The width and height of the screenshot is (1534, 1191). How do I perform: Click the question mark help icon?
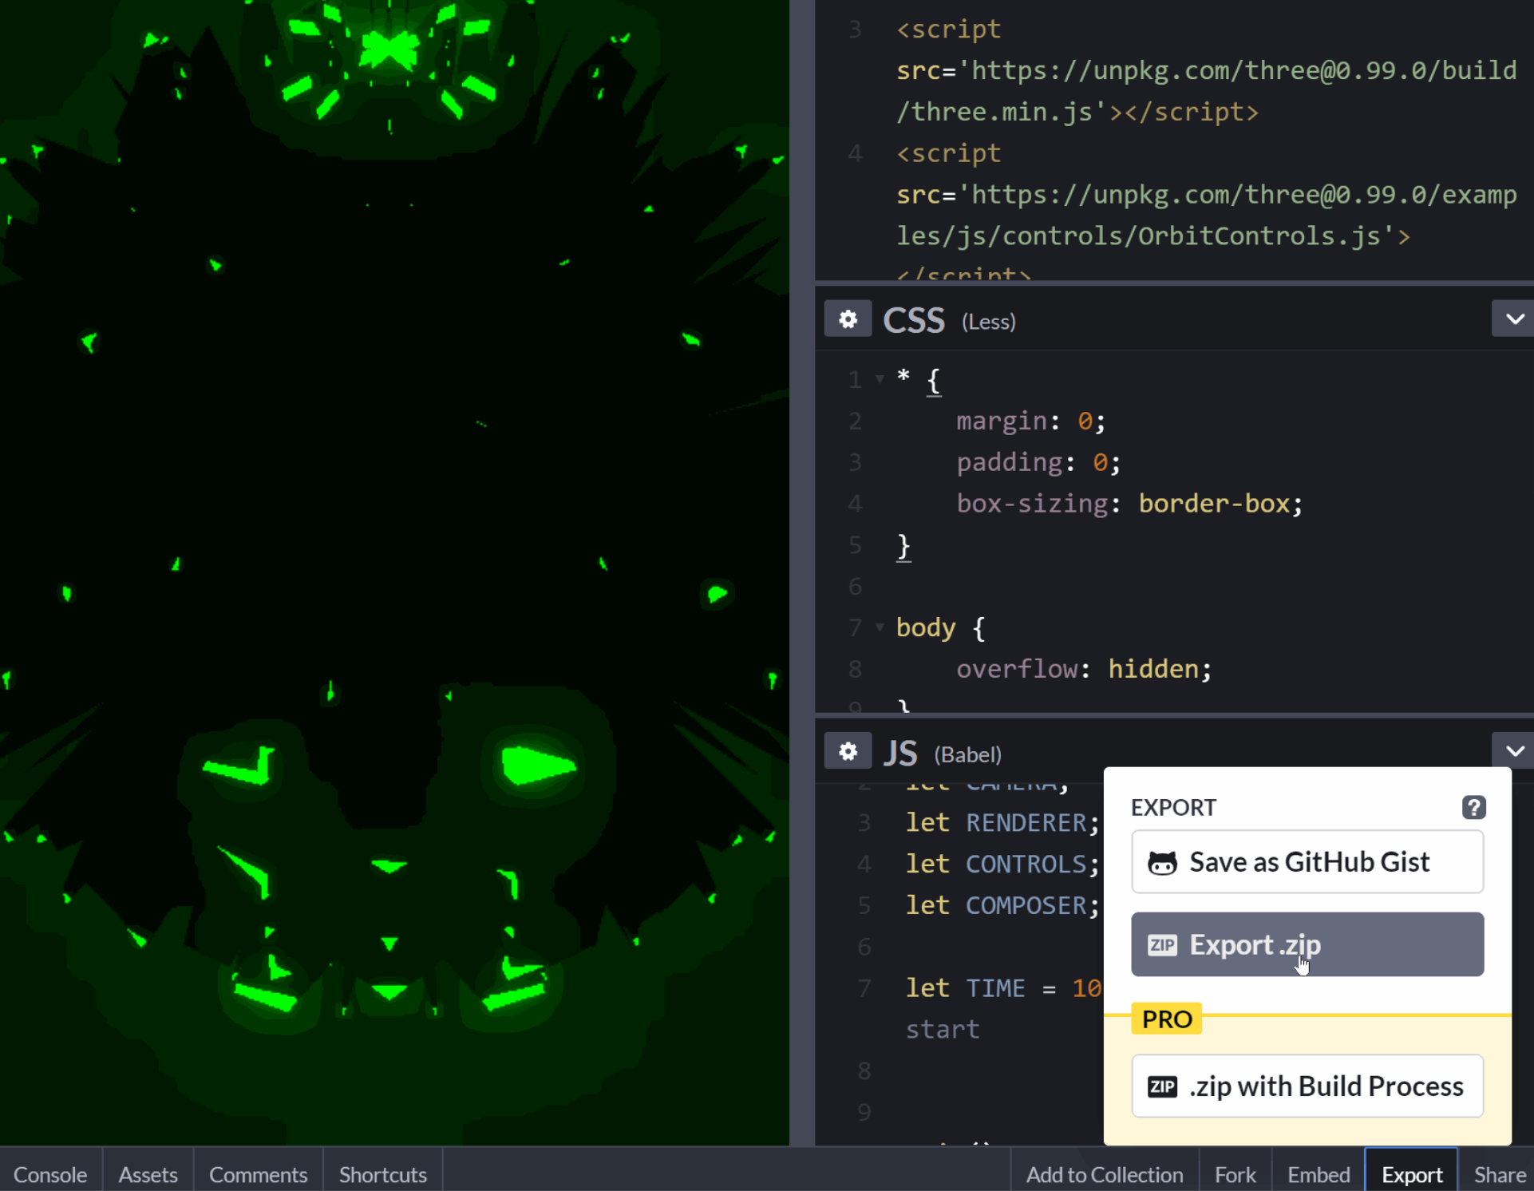(1473, 807)
